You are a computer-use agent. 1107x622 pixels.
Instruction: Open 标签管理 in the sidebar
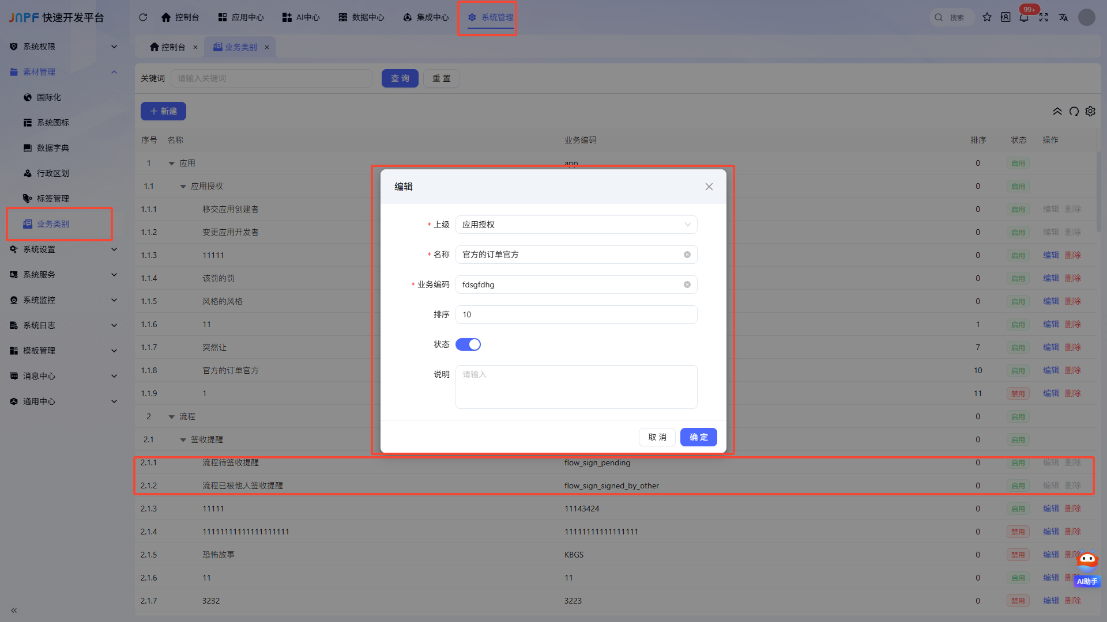coord(53,199)
